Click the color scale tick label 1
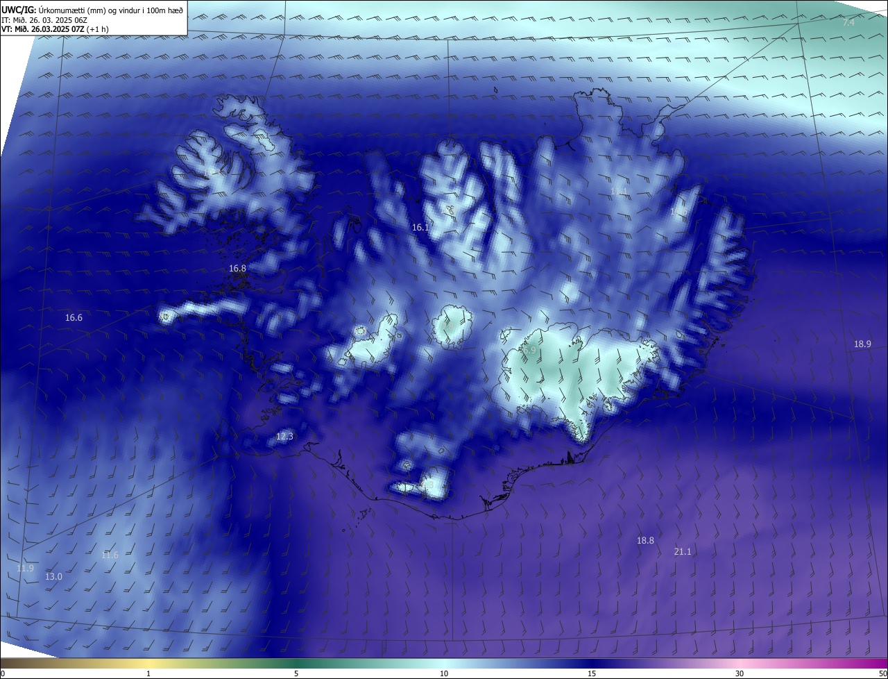This screenshot has width=888, height=679. tap(148, 673)
